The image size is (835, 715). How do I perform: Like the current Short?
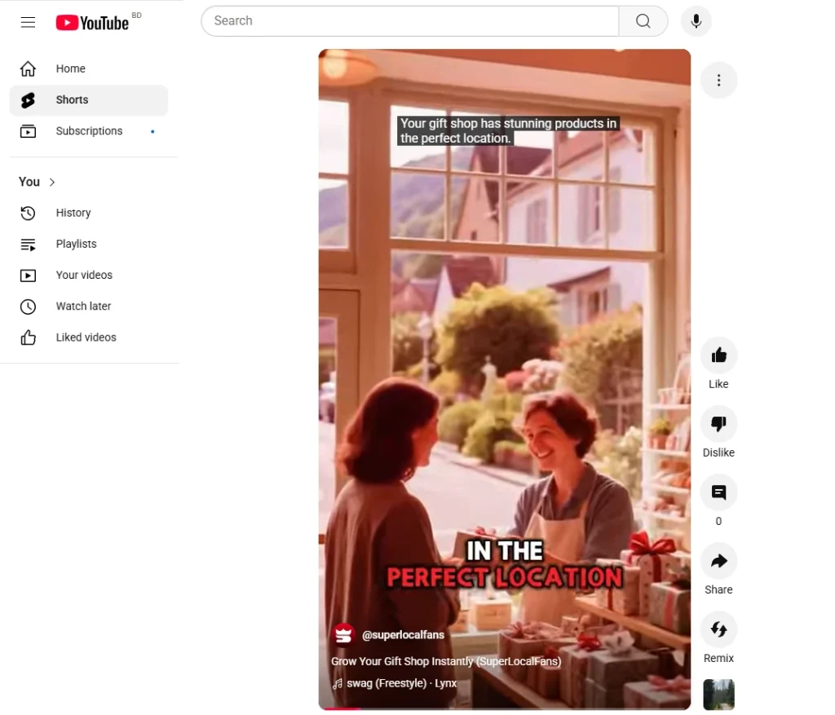pos(718,355)
